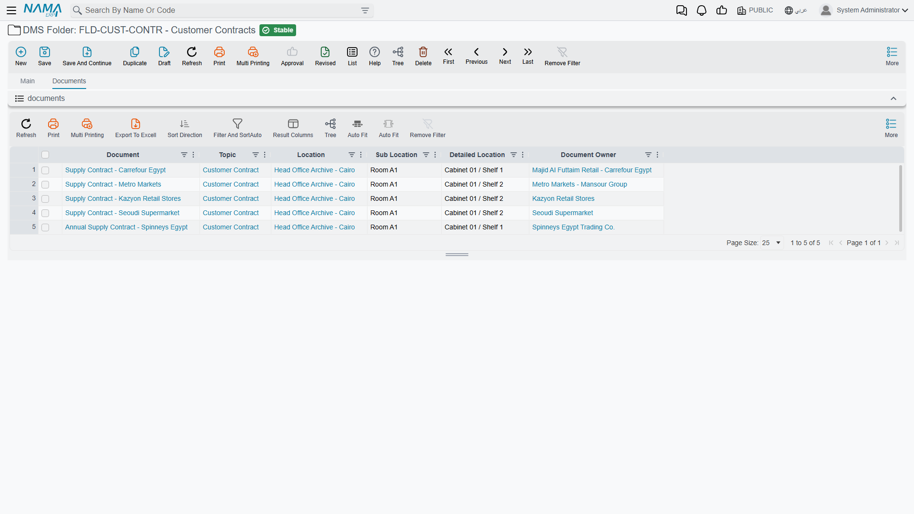Open Tree view in top toolbar
914x514 pixels.
(398, 56)
